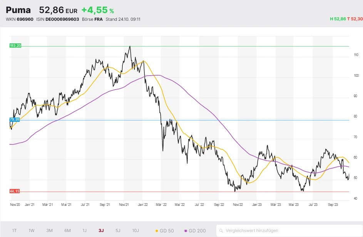
Task: Click the red 44,15 low price marker
Action: click(x=15, y=191)
